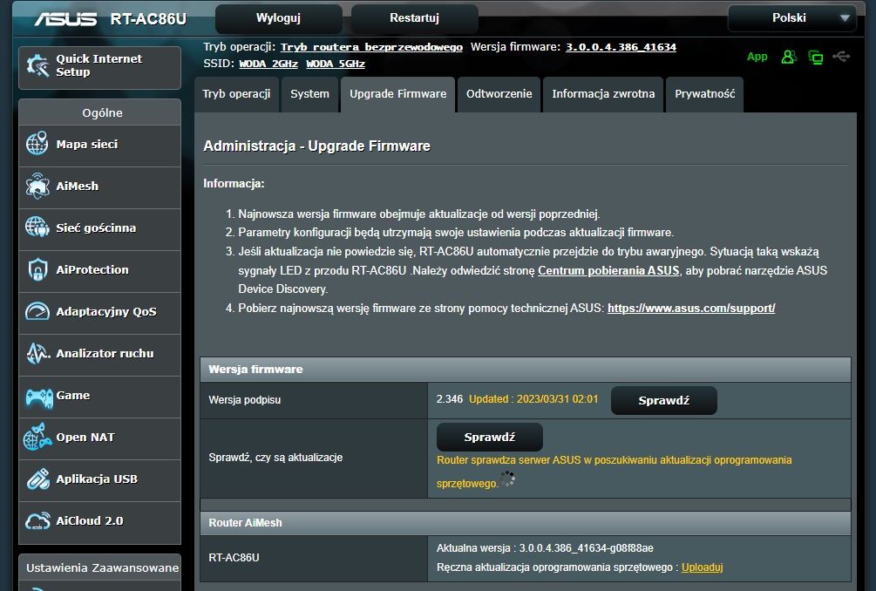876x591 pixels.
Task: Select AiMesh menu label
Action: tap(77, 186)
